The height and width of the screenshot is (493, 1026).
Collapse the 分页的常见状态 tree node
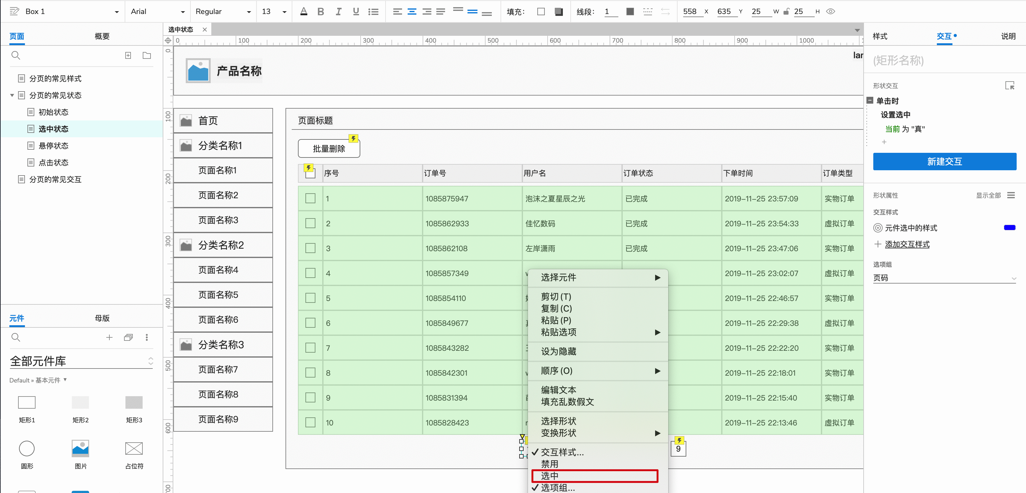tap(12, 96)
